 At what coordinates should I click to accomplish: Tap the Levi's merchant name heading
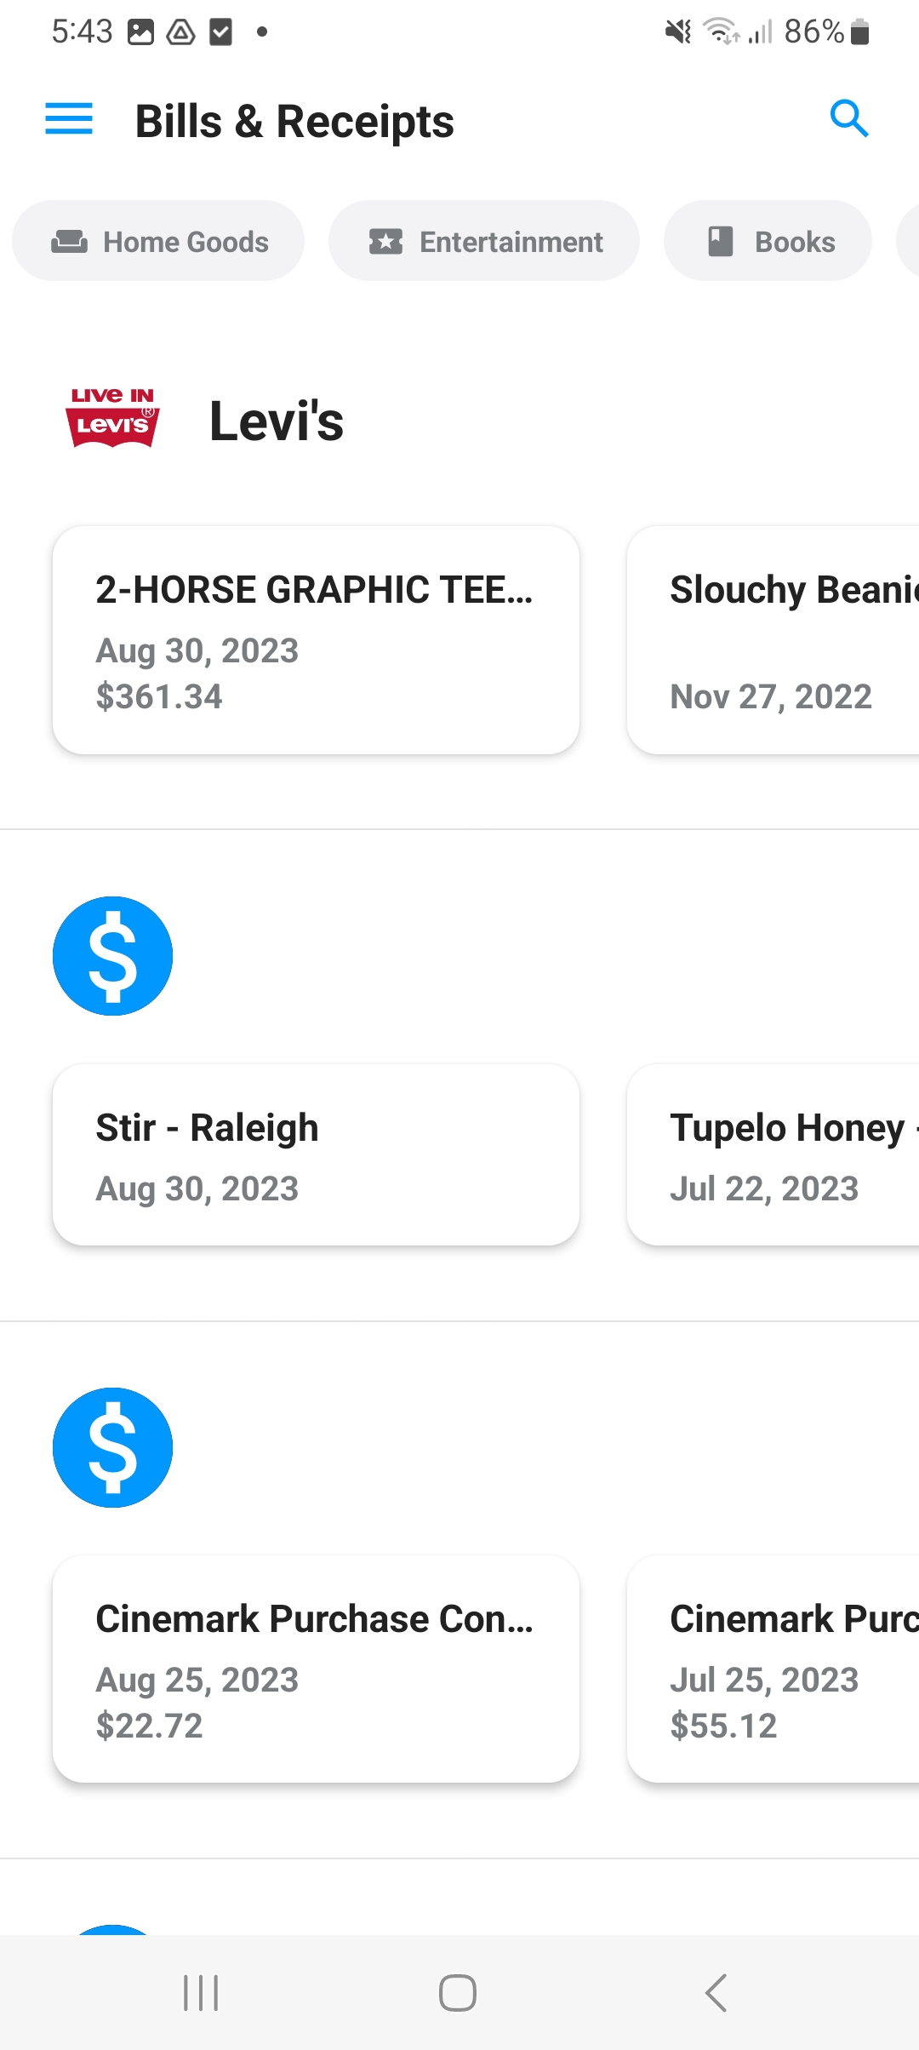277,421
